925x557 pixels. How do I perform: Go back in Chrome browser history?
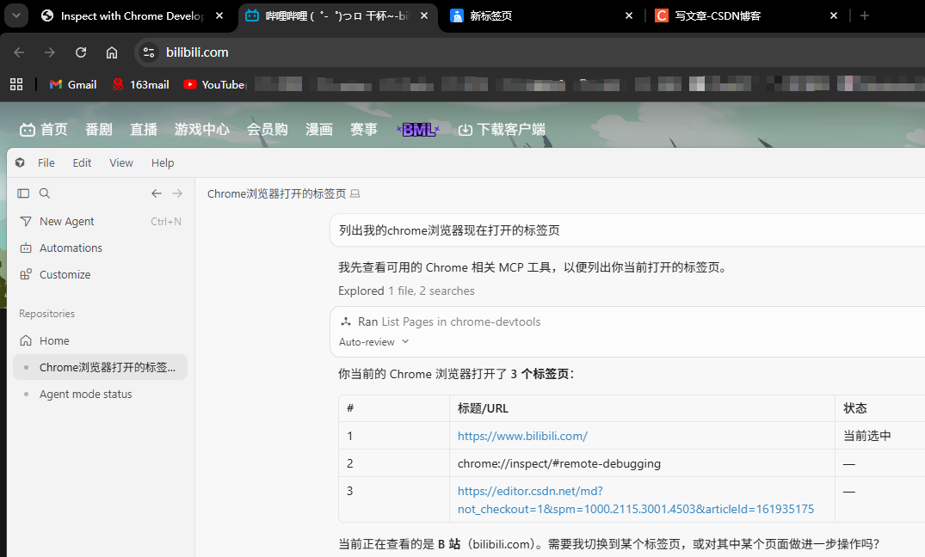coord(19,52)
